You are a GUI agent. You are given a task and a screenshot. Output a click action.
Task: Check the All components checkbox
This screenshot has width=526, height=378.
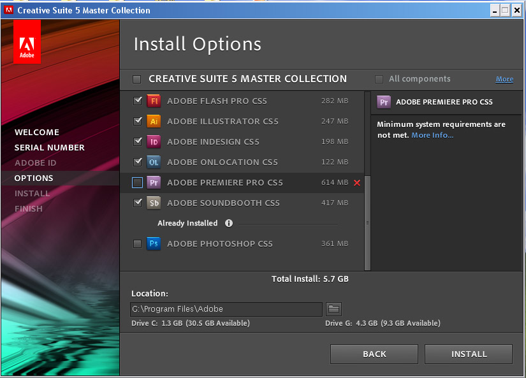click(379, 79)
